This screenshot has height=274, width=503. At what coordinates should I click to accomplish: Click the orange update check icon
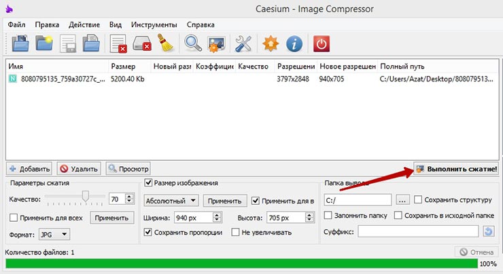click(270, 43)
